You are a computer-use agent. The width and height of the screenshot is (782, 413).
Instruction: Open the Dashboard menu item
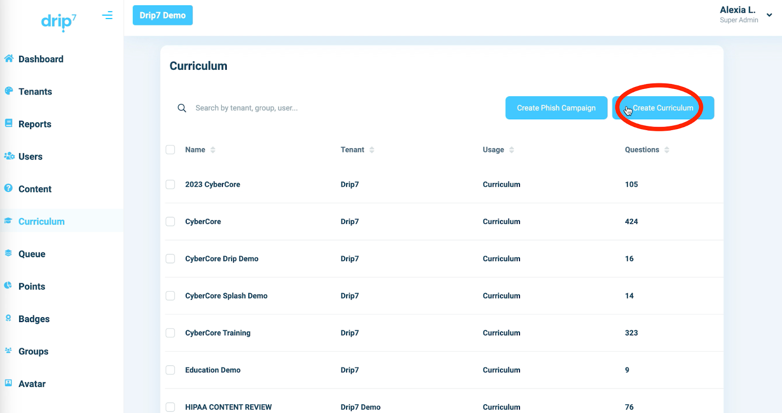[41, 59]
